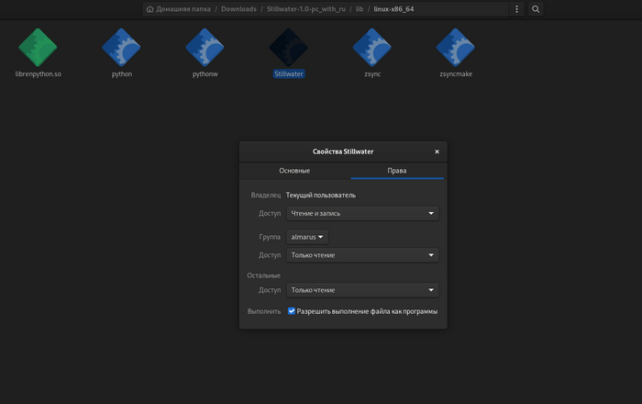Select the python executable icon
This screenshot has height=404, width=642.
[x=121, y=46]
